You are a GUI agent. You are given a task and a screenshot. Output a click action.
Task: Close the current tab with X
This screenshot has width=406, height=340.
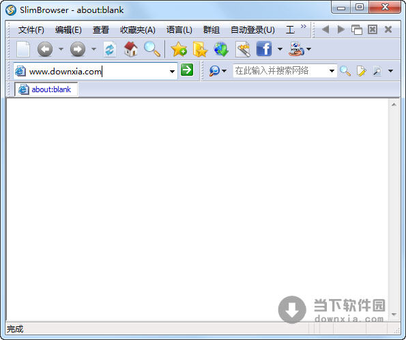(x=388, y=29)
